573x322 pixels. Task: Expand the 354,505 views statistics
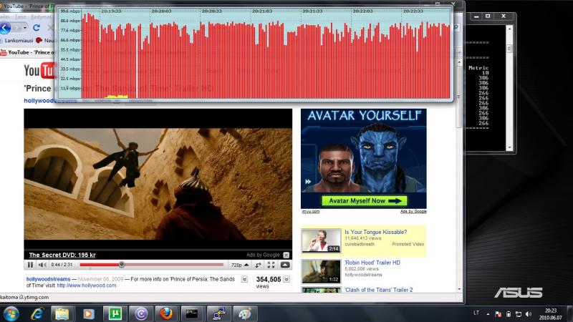[x=286, y=279]
